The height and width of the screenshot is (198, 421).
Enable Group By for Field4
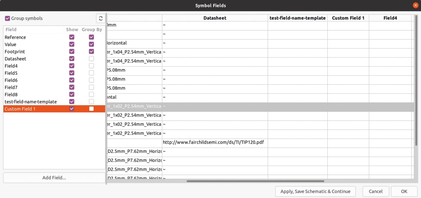91,66
